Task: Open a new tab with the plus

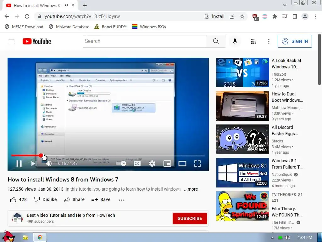Action: 85,6
